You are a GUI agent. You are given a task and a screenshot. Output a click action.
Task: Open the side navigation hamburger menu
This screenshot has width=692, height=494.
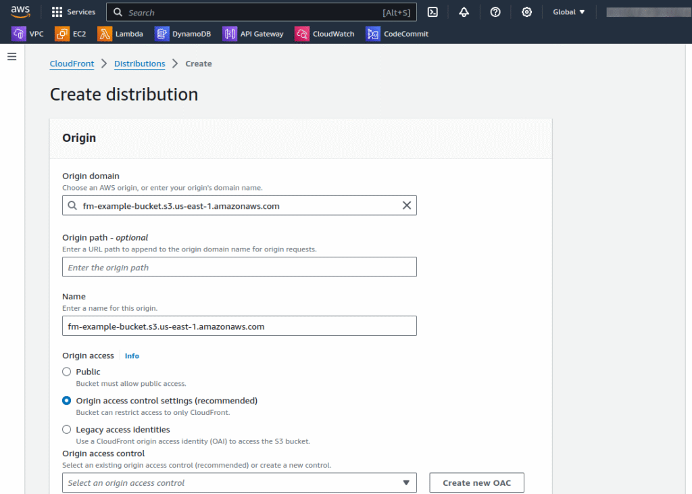(x=12, y=57)
